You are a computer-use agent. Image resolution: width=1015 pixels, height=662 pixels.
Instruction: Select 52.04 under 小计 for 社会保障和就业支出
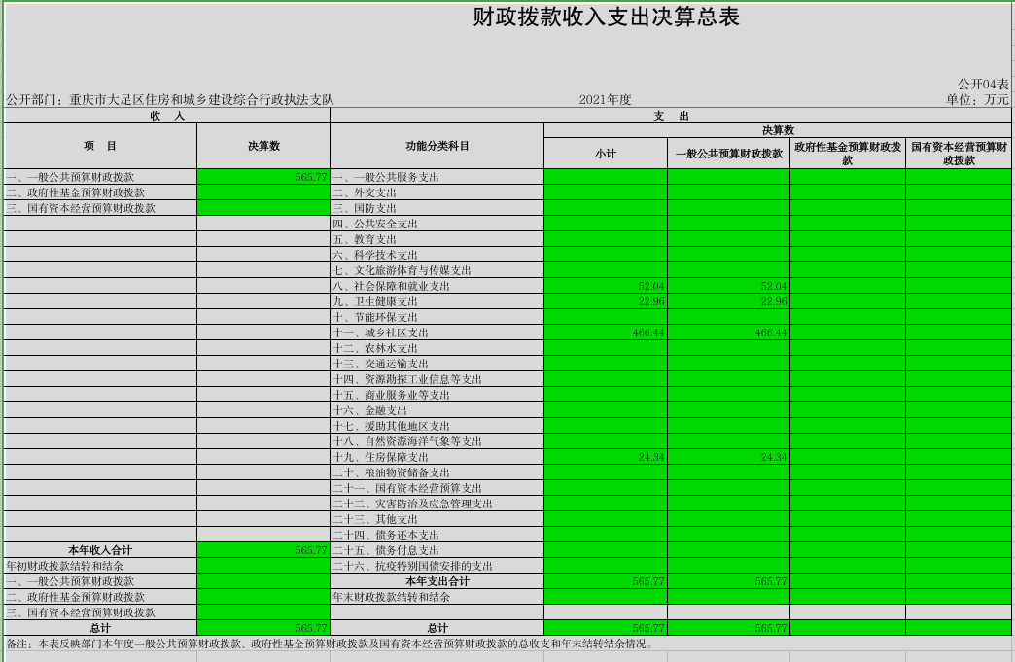(x=606, y=286)
